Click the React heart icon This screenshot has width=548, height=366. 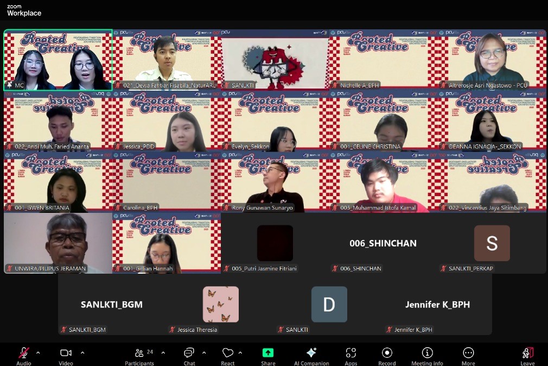[x=228, y=354]
